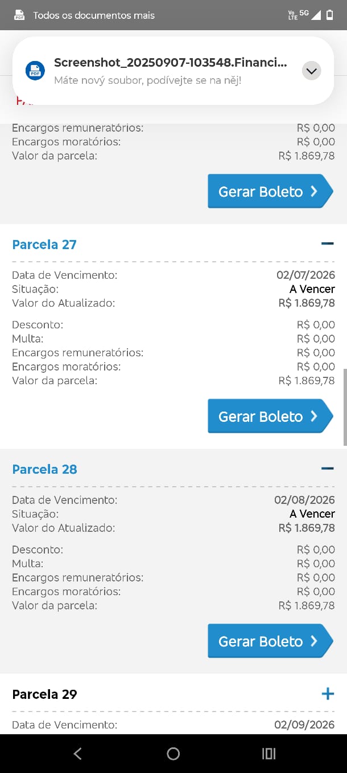Expand notification with the down chevron
Image resolution: width=347 pixels, height=773 pixels.
tap(311, 71)
